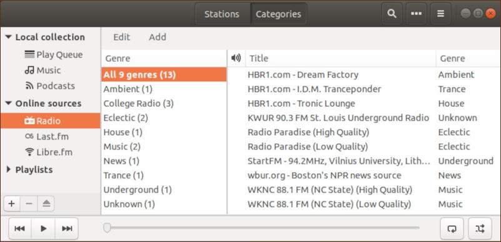Switch to the Stations view
This screenshot has width=501, height=242.
pos(222,14)
